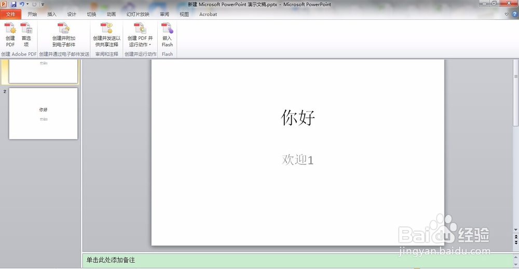This screenshot has height=269, width=519.
Task: Click 创建并发送以供共享注释 button
Action: click(106, 35)
